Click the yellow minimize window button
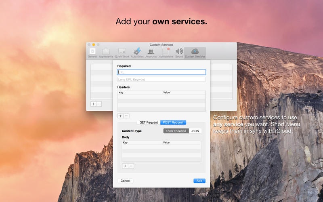 tap(94, 44)
